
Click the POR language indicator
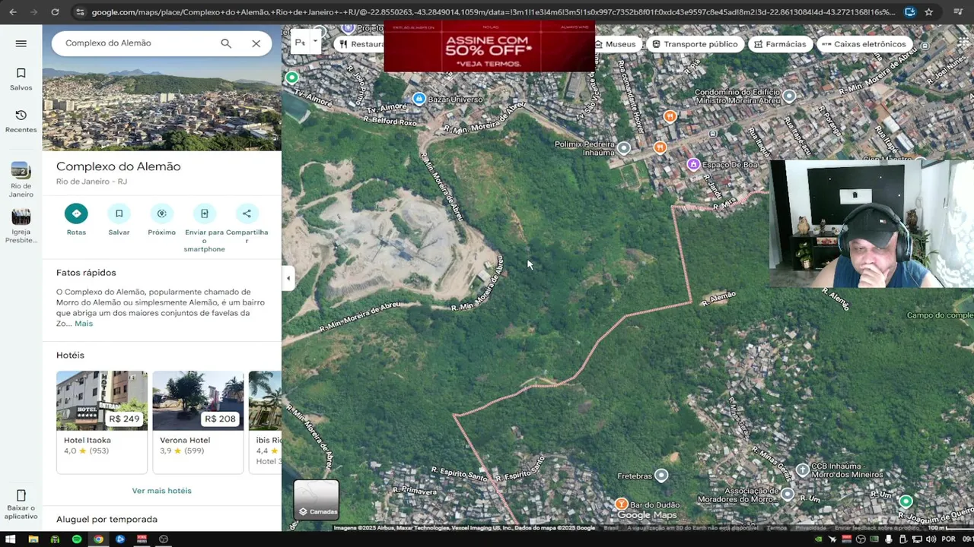(948, 539)
